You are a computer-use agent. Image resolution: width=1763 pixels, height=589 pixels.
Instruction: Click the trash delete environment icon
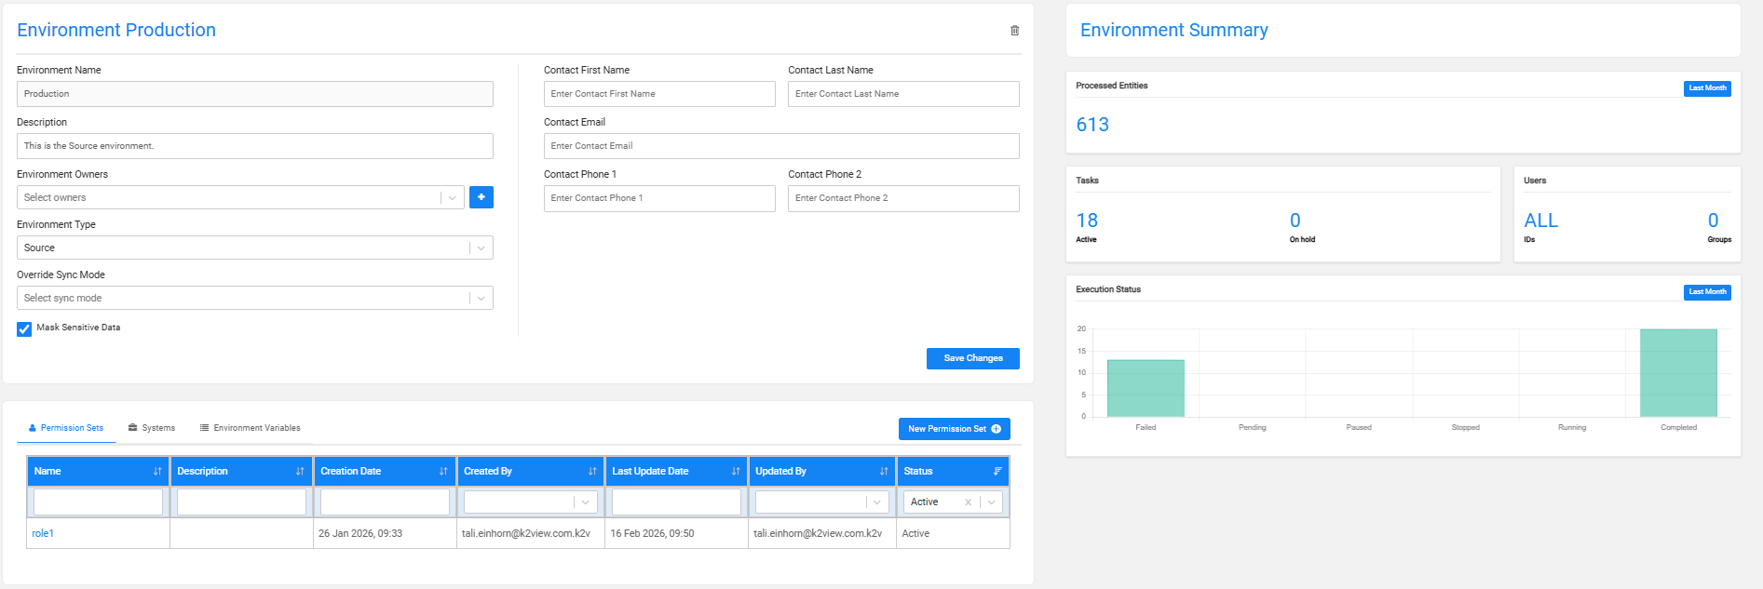tap(1014, 31)
